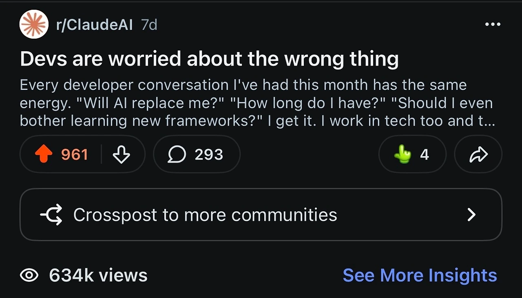Click the eye icon next to views count
Viewport: 522px width, 298px height.
(x=29, y=275)
